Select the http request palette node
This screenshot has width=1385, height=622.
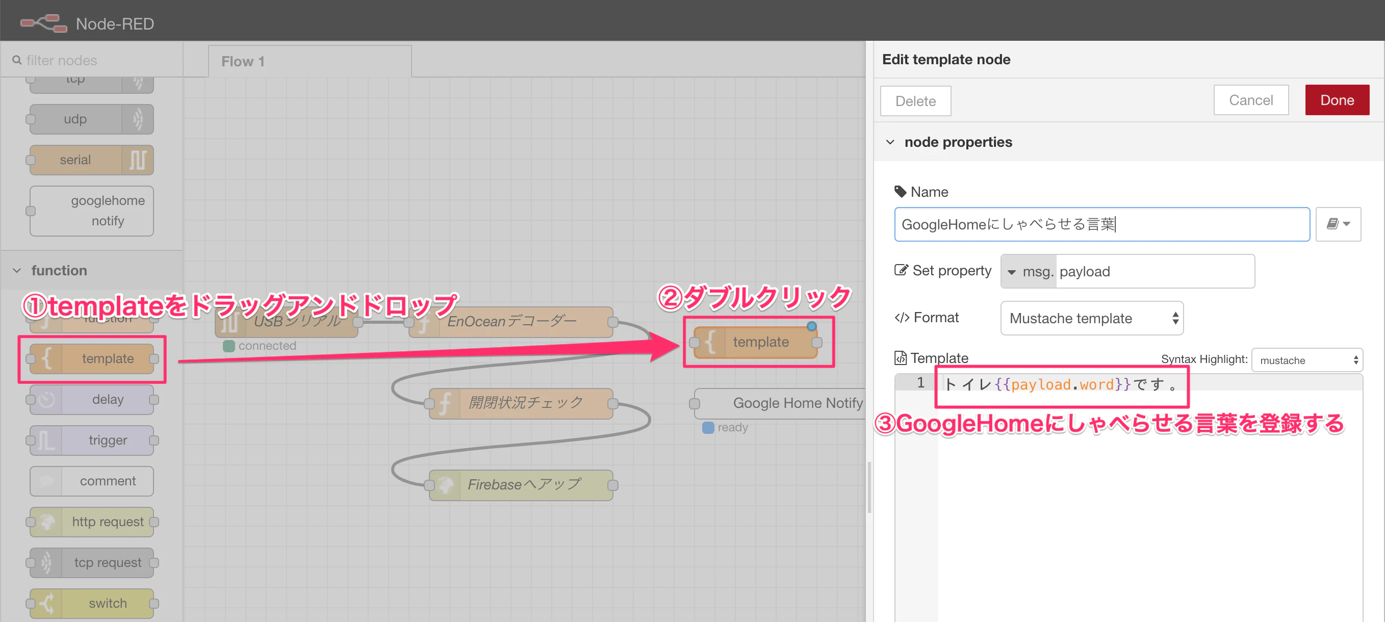(91, 522)
